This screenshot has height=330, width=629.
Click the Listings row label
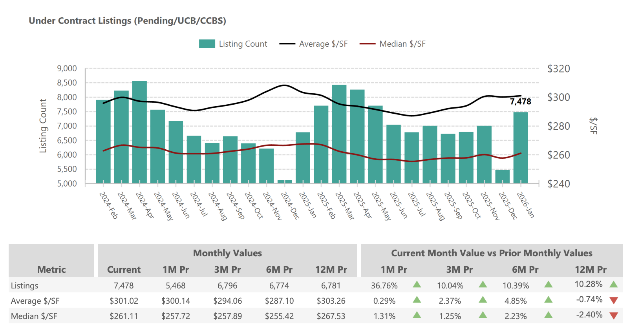(25, 286)
